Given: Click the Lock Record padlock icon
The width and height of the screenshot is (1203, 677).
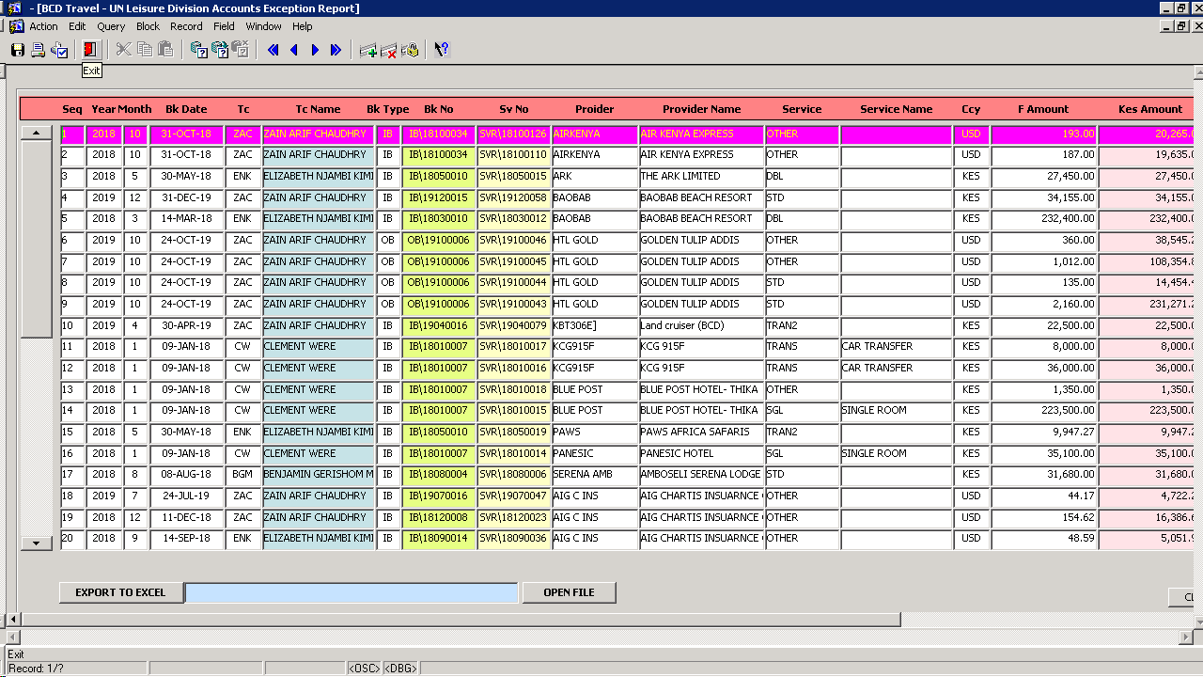Looking at the screenshot, I should (x=410, y=50).
